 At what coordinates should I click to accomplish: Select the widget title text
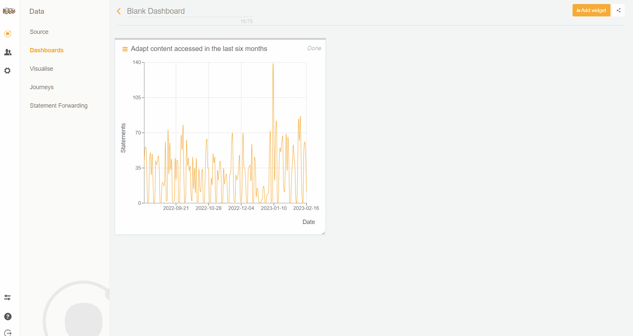[x=199, y=49]
